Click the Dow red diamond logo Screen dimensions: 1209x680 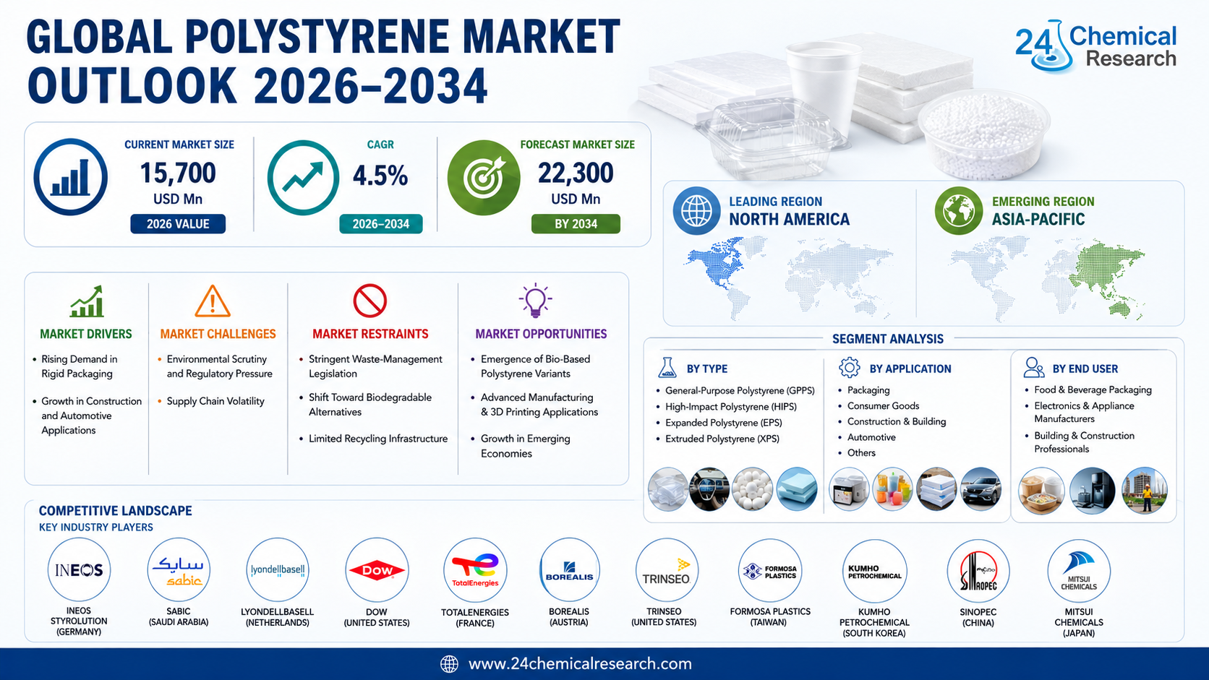tap(377, 570)
